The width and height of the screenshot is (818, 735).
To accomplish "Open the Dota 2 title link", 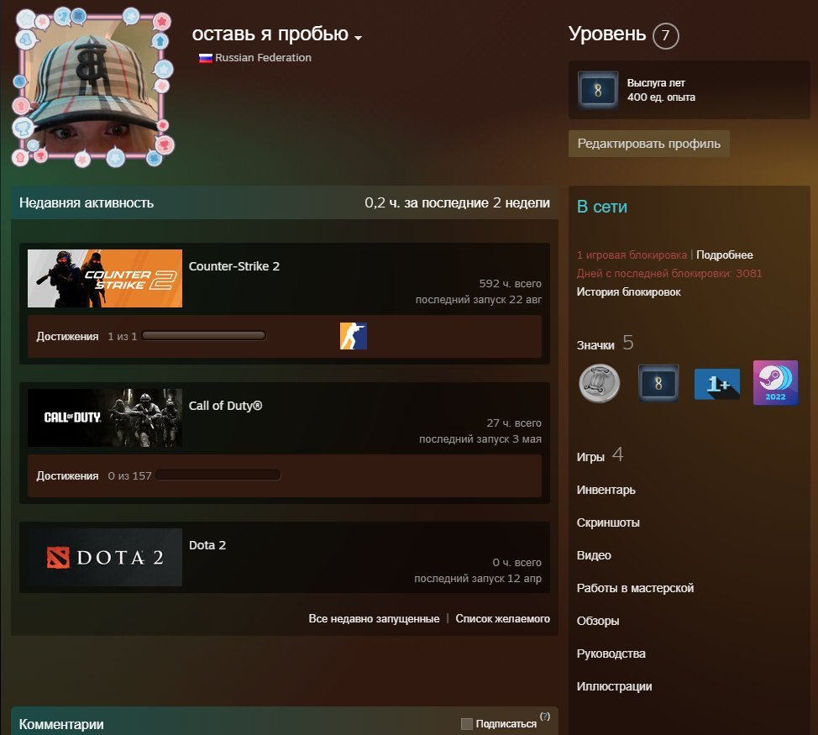I will [x=207, y=545].
